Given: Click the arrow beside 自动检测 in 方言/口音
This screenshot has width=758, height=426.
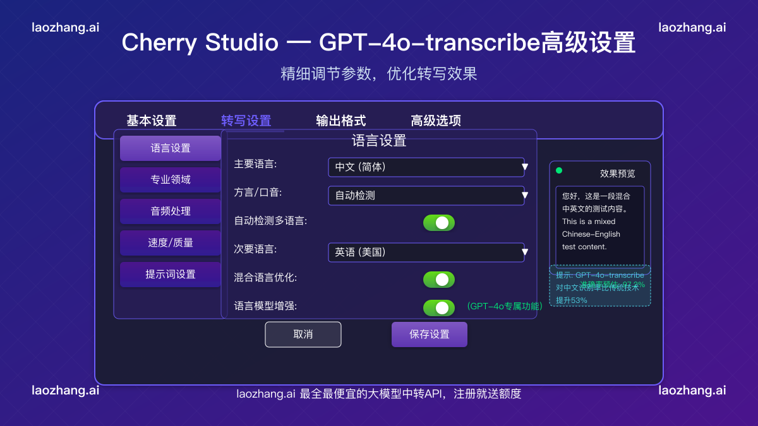Looking at the screenshot, I should tap(524, 196).
